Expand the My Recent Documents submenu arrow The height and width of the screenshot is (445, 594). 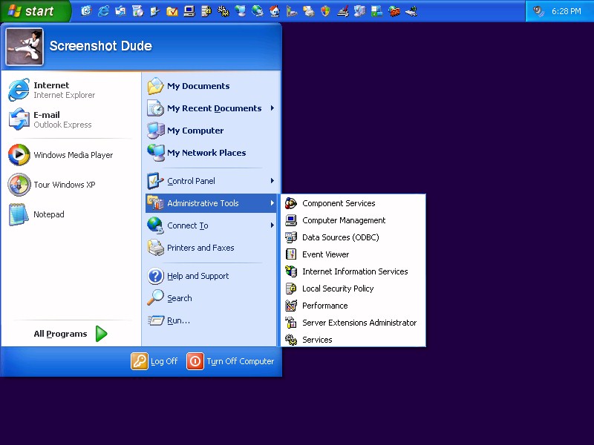point(272,108)
